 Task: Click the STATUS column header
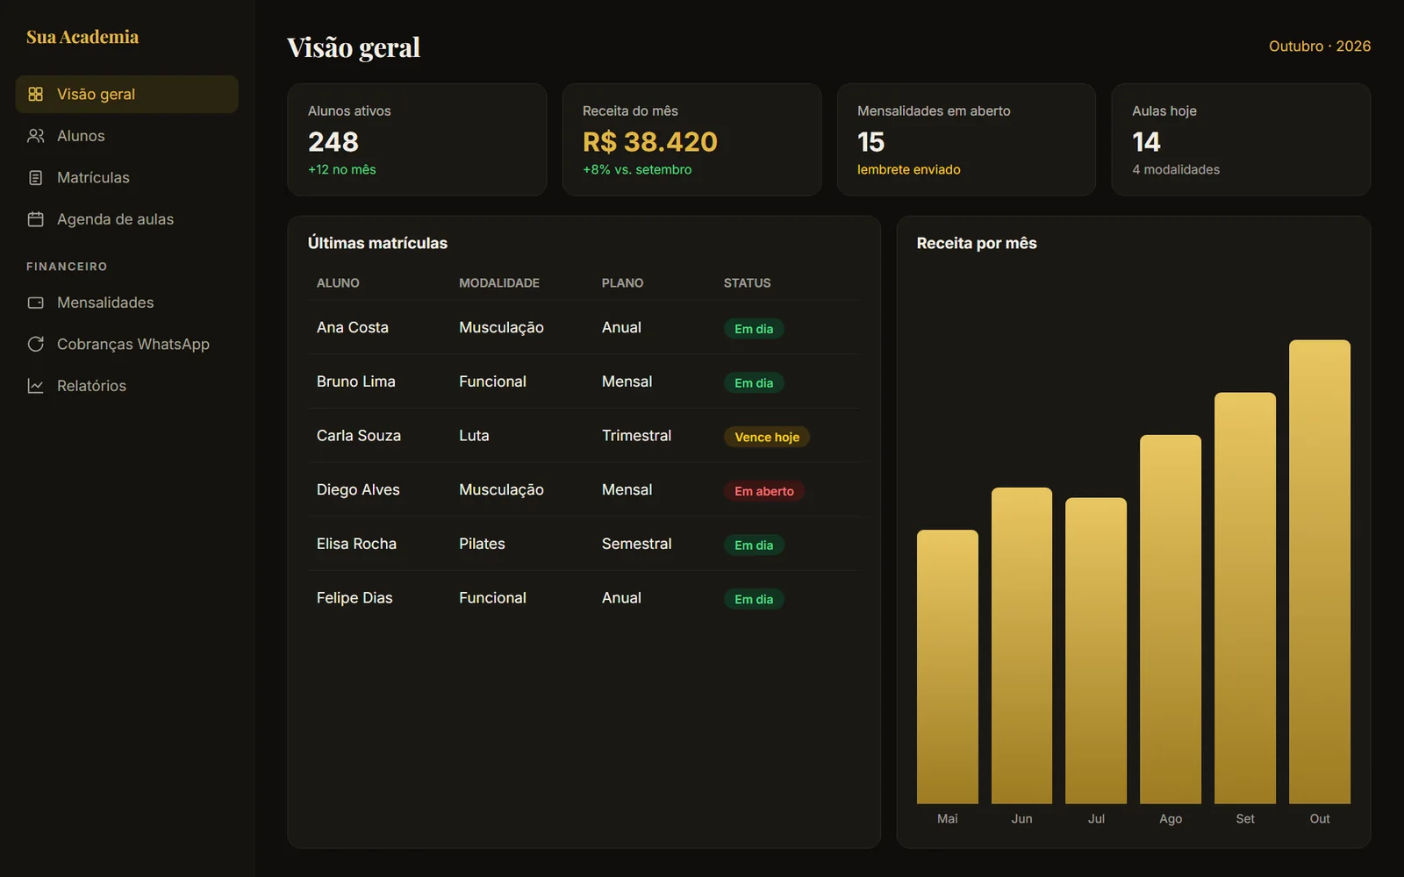point(747,283)
